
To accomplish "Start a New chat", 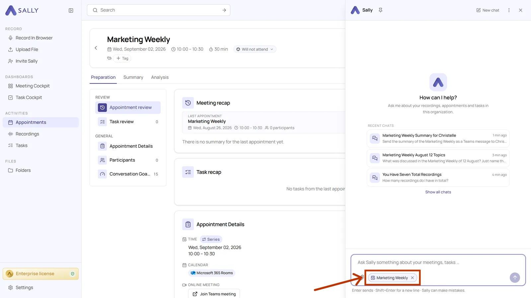I will click(x=488, y=10).
